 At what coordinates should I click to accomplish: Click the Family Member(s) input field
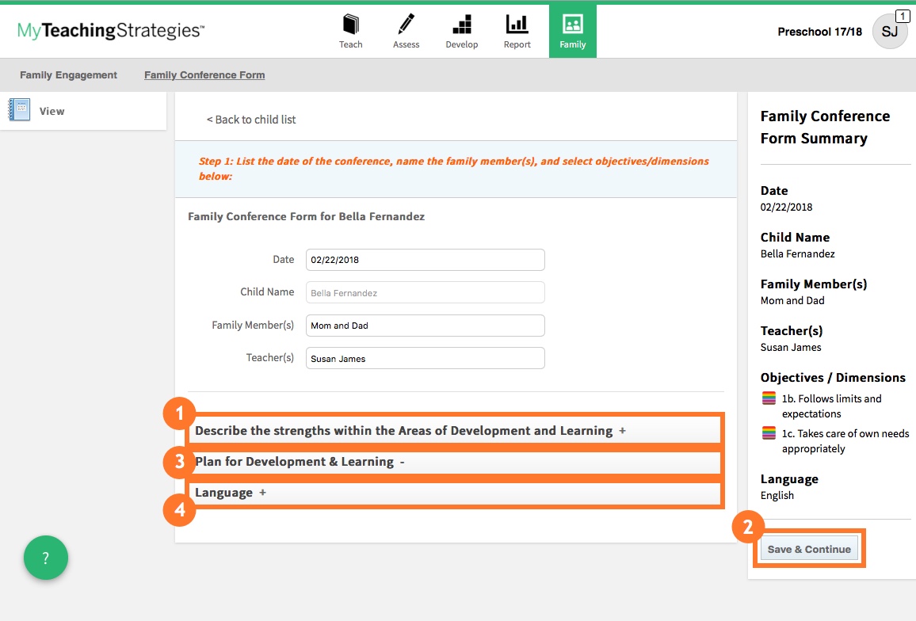coord(425,325)
